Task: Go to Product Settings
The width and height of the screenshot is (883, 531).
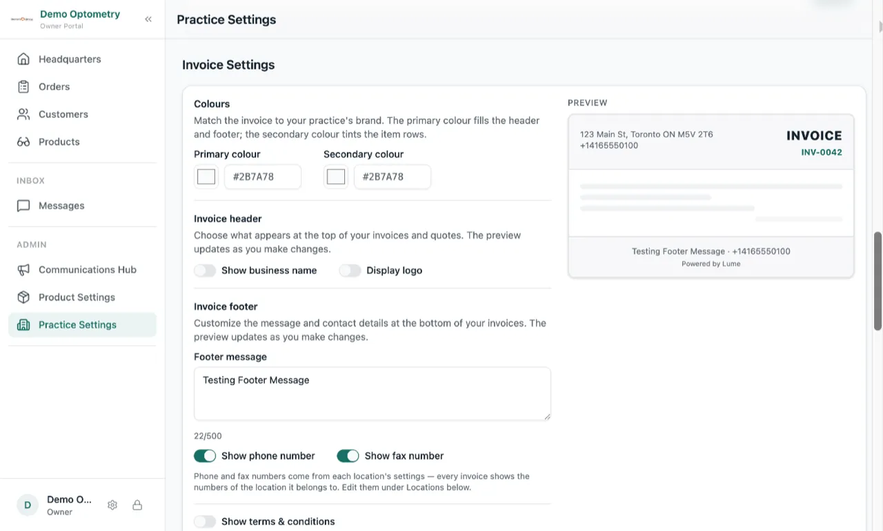Action: pyautogui.click(x=82, y=298)
